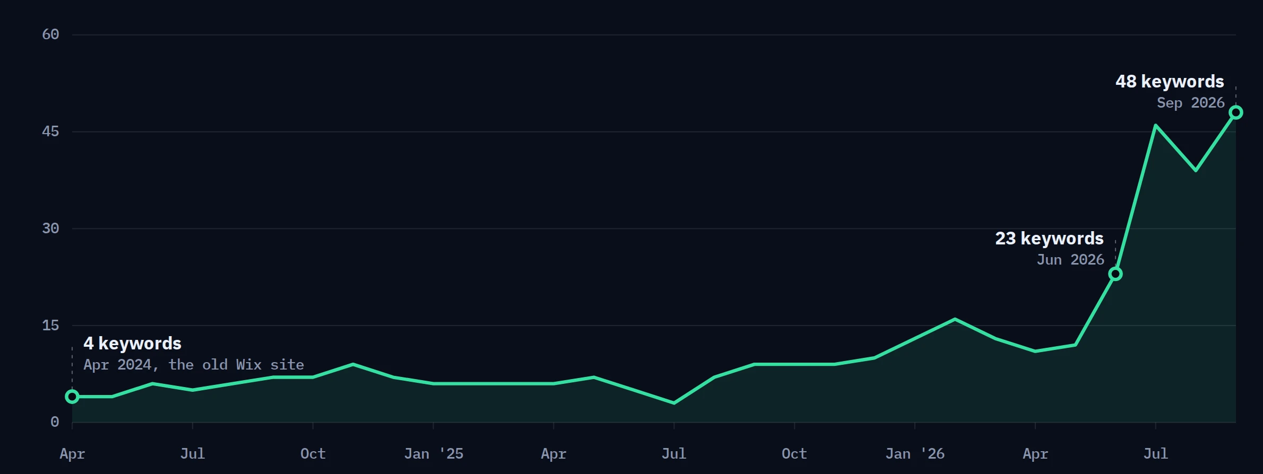Click the 'Jun 2026' date caption

1070,260
